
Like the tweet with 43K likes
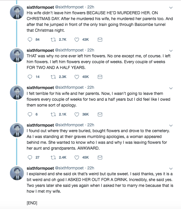click(x=77, y=40)
